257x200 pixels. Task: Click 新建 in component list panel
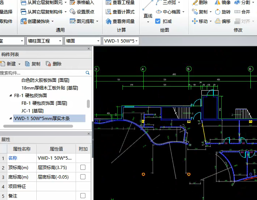pyautogui.click(x=8, y=64)
